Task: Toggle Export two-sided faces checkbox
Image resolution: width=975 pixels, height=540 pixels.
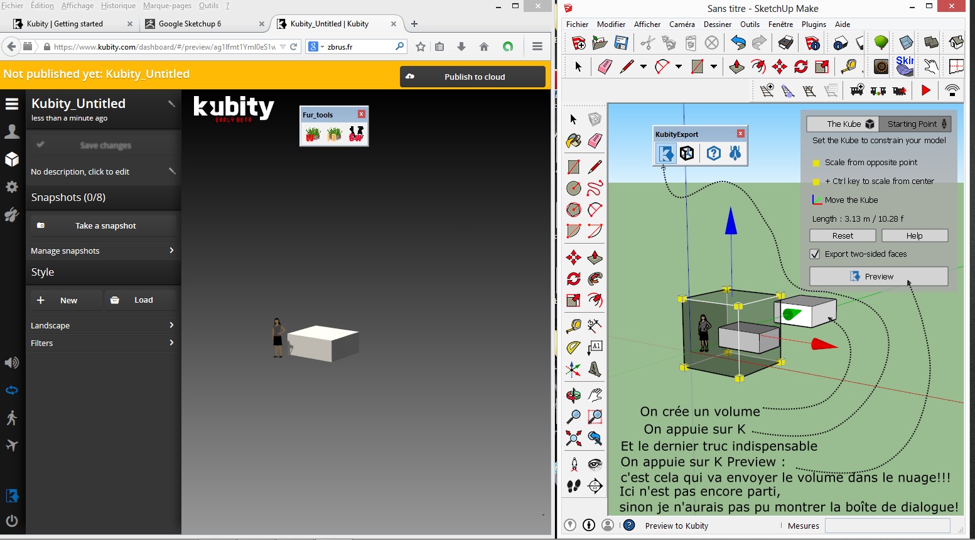Action: click(x=815, y=254)
